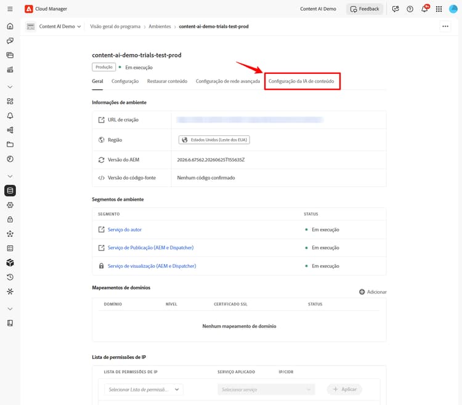
Task: Expand the first collapsed sidebar section chevron
Action: click(x=10, y=87)
